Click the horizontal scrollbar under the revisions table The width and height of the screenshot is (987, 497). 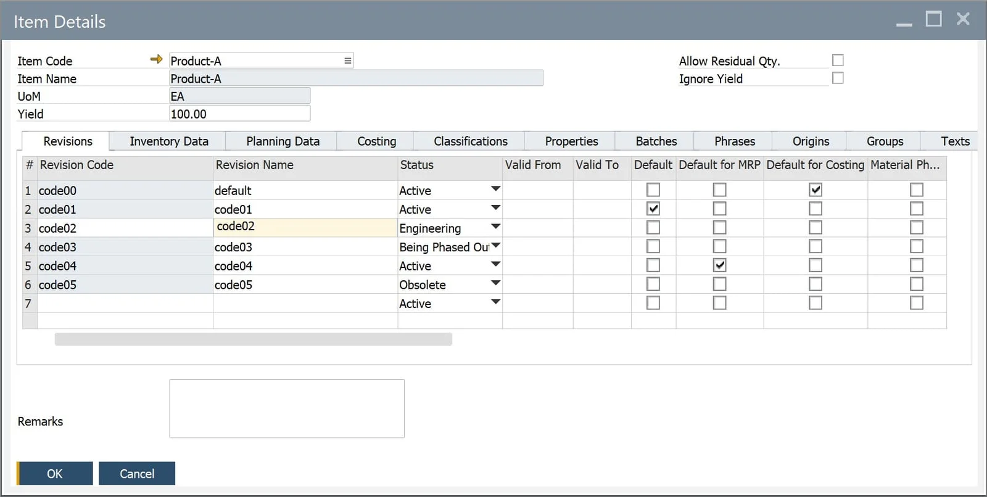point(254,339)
